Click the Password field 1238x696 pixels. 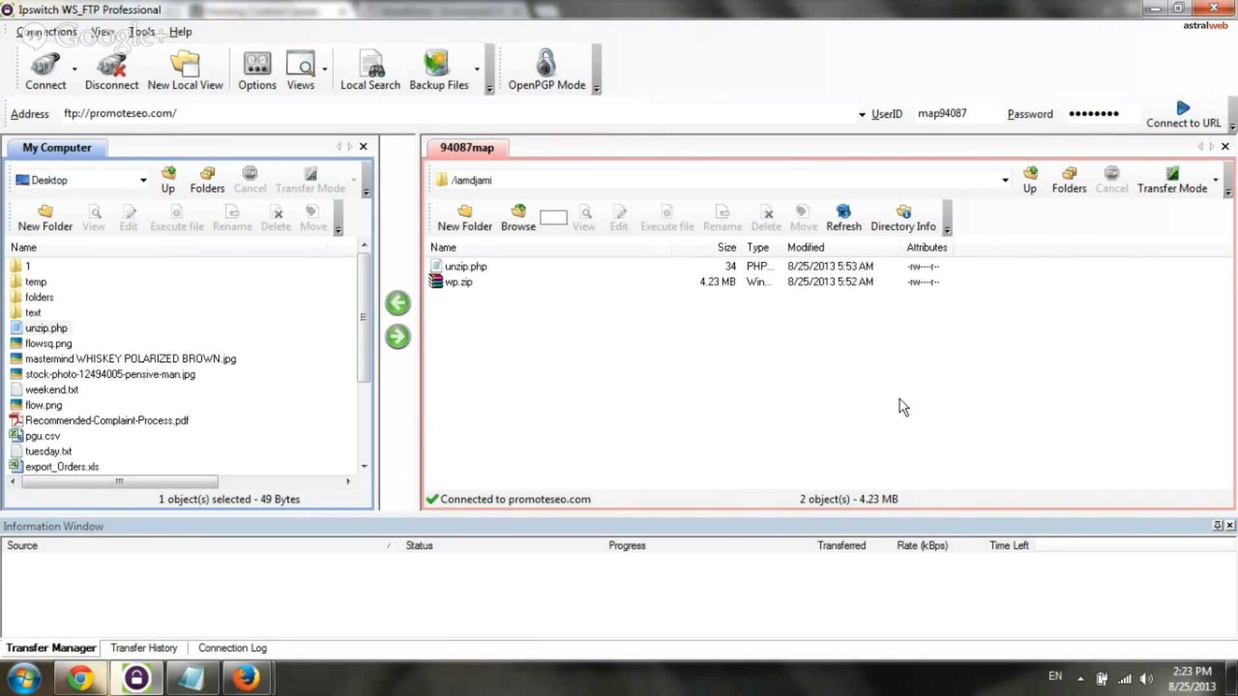tap(1101, 113)
